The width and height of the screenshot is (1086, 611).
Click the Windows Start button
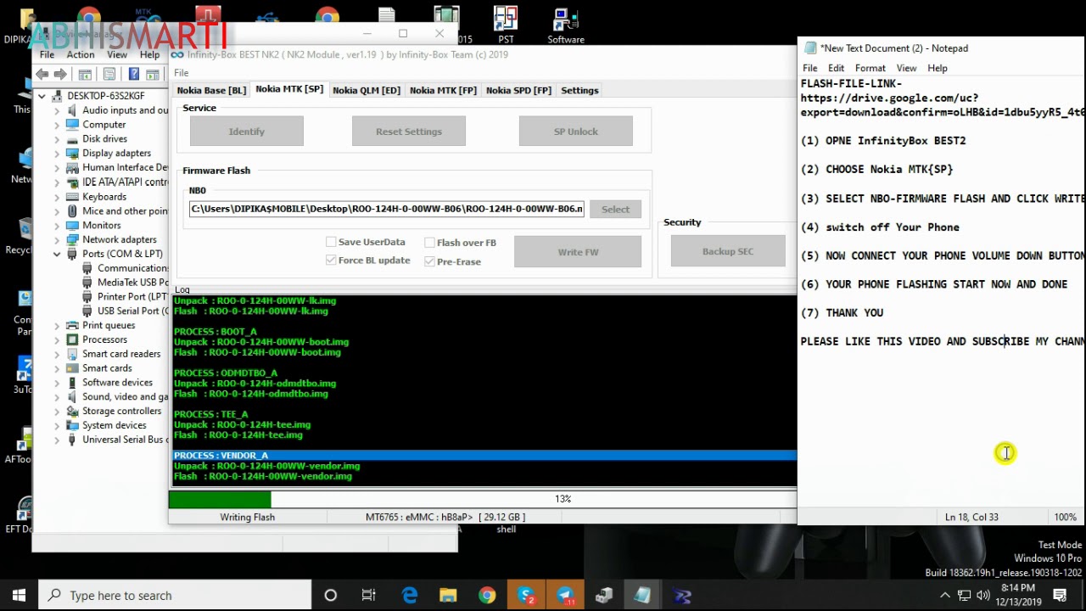click(19, 596)
